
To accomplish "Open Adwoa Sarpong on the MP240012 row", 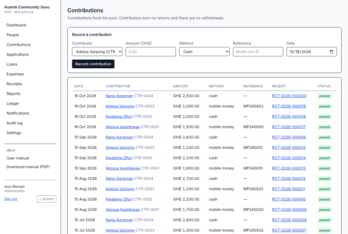I will coord(120,147).
